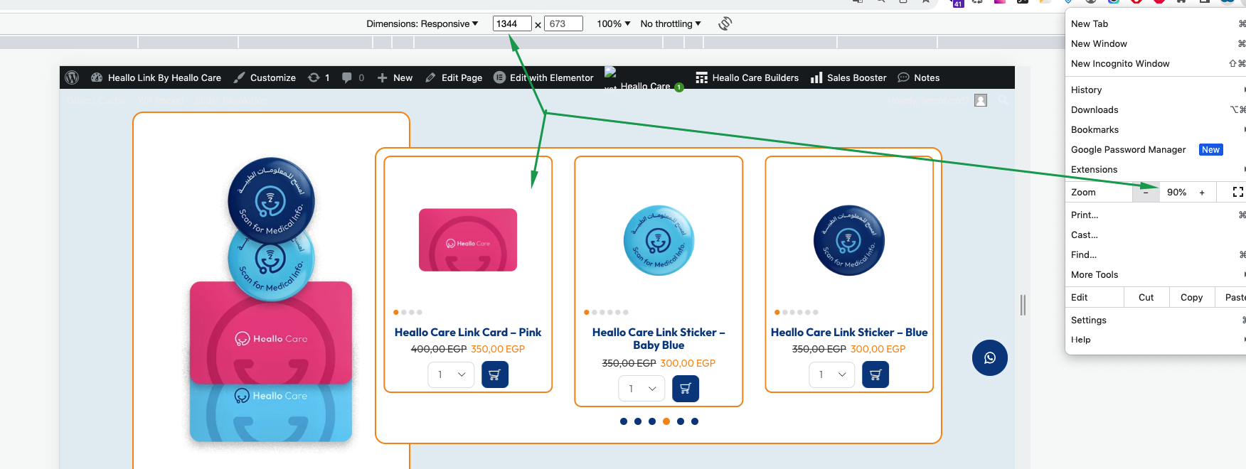Screen dimensions: 1246x469
Task: Open quantity dropdown for Sticker Blue
Action: [x=832, y=374]
